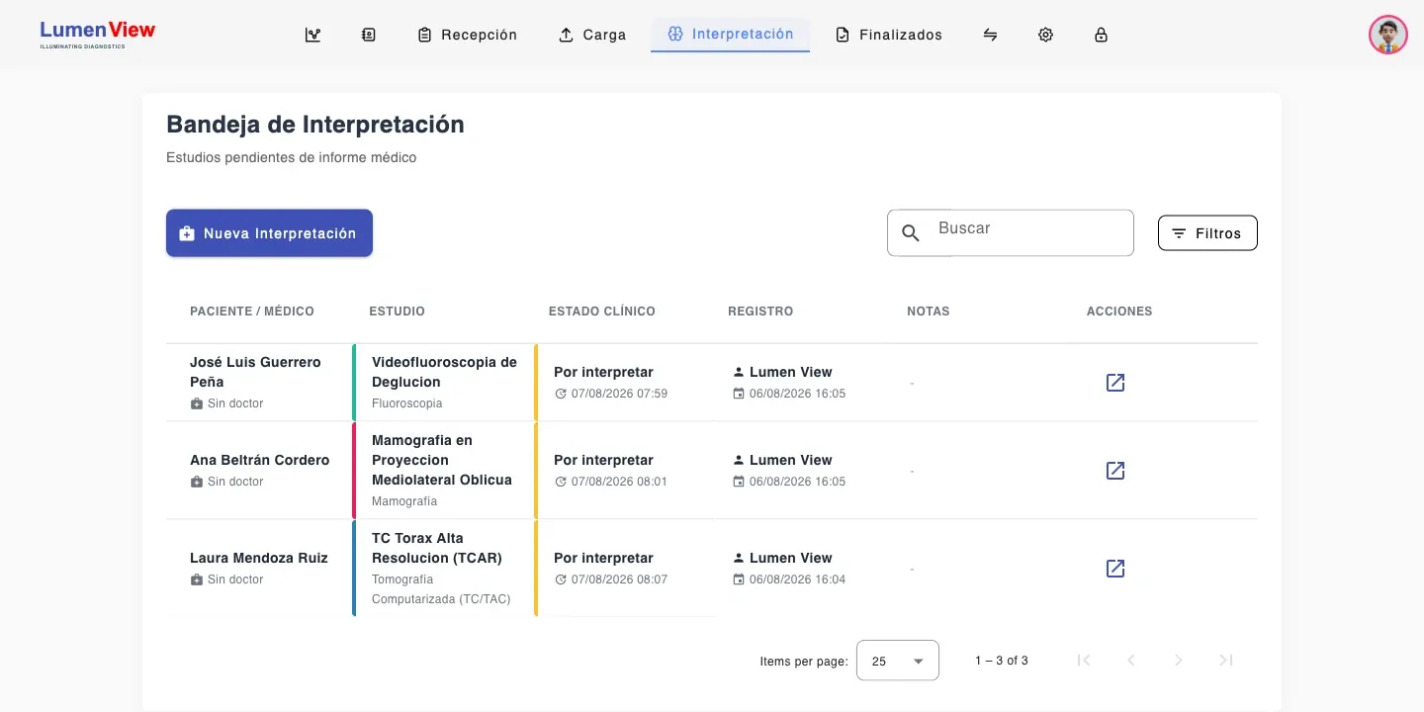Open José Luis Guerrero Peña's study action icon
The height and width of the screenshot is (712, 1424).
click(1115, 383)
